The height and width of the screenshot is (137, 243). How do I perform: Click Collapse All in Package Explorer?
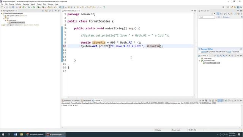[x=43, y=11]
